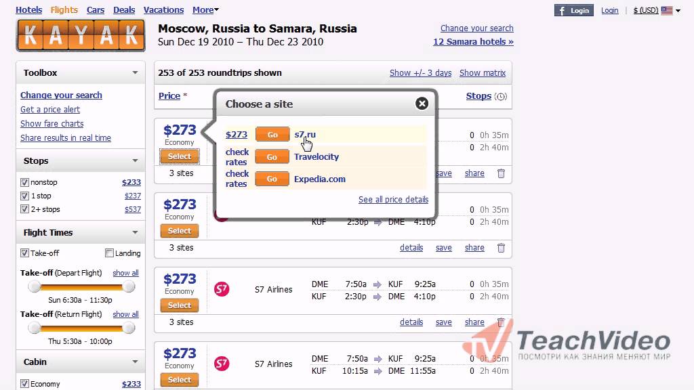Sort results by Price

tap(169, 96)
